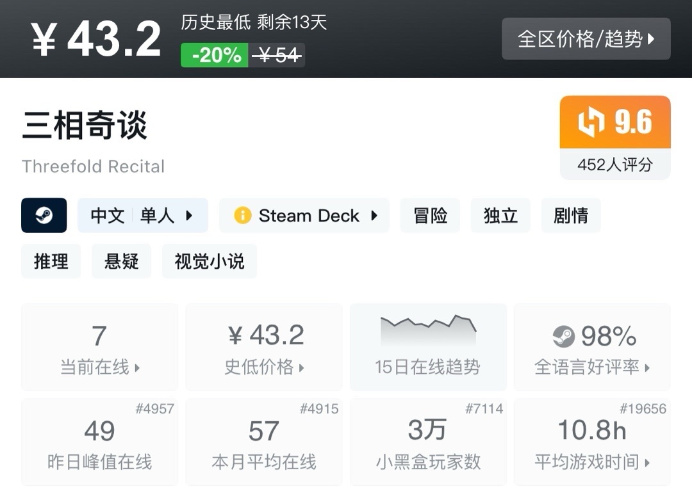This screenshot has width=692, height=489.
Task: View the 15日在线趋势 trend chart
Action: [428, 347]
